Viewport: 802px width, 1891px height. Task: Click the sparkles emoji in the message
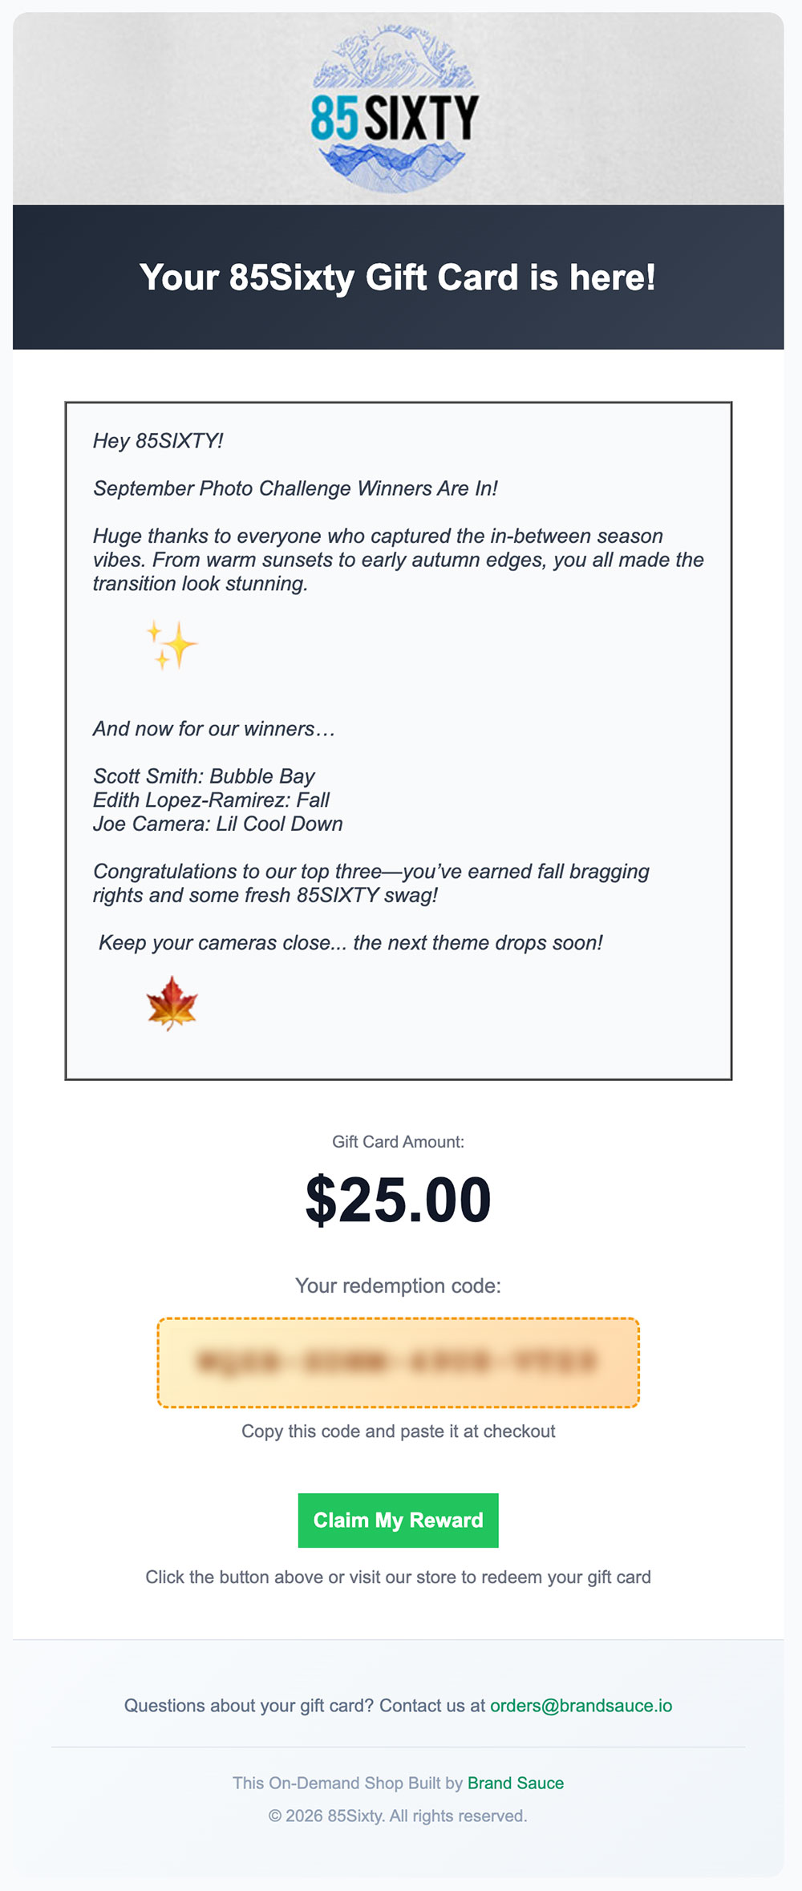coord(172,645)
